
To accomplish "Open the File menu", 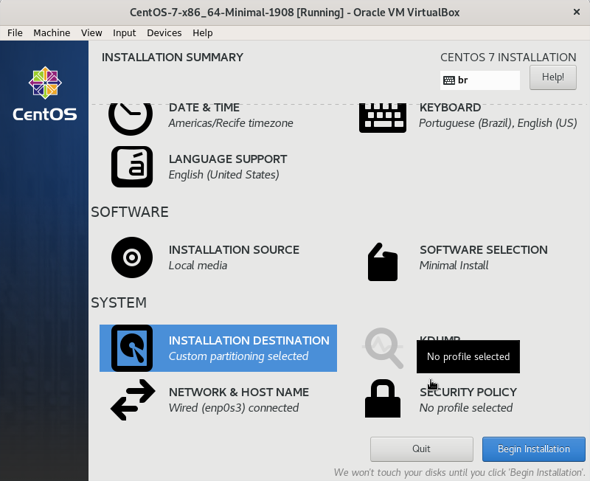I will point(15,32).
